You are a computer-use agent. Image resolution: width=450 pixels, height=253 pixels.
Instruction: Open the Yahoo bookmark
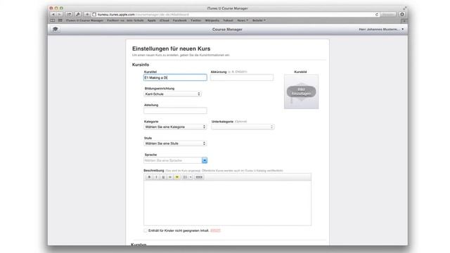[x=228, y=20]
